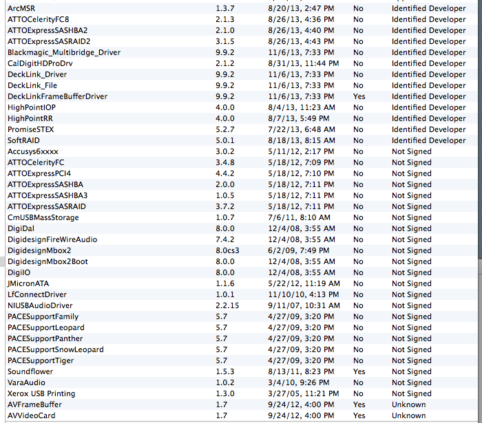
Task: Click Identified Developer in SoftRAID row
Action: pos(428,140)
